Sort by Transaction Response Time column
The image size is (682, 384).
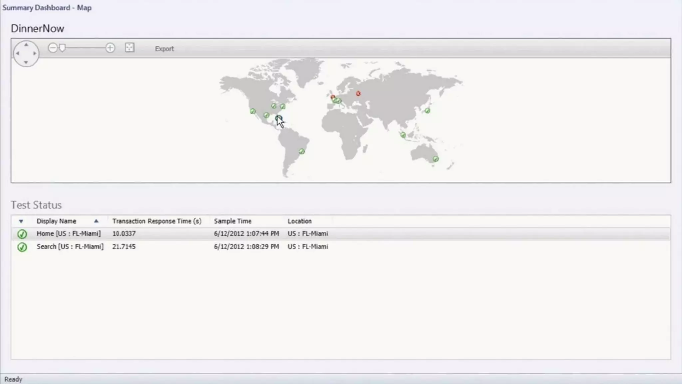(157, 221)
